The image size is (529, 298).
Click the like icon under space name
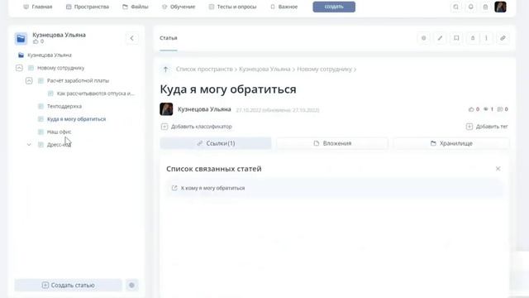[36, 41]
